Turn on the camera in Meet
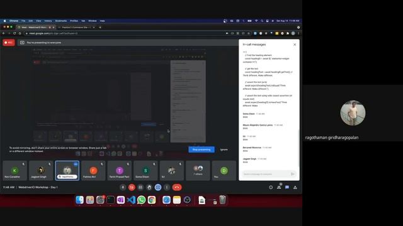The image size is (403, 226). coord(132,187)
